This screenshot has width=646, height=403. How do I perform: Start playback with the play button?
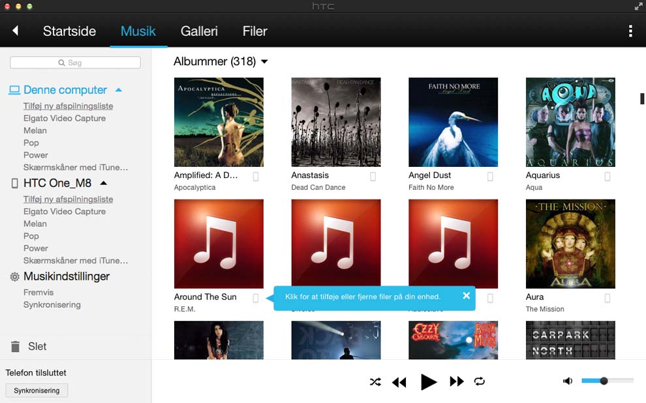pos(428,382)
